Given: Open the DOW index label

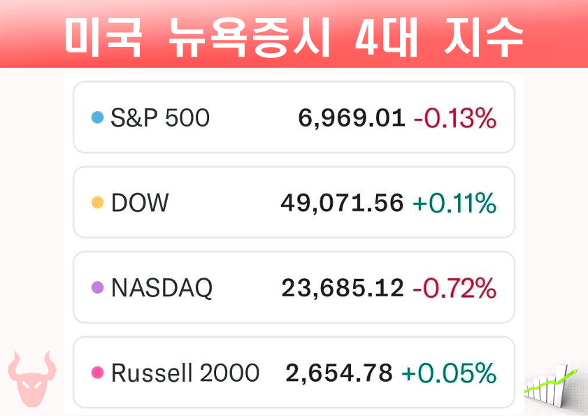Looking at the screenshot, I should [140, 203].
